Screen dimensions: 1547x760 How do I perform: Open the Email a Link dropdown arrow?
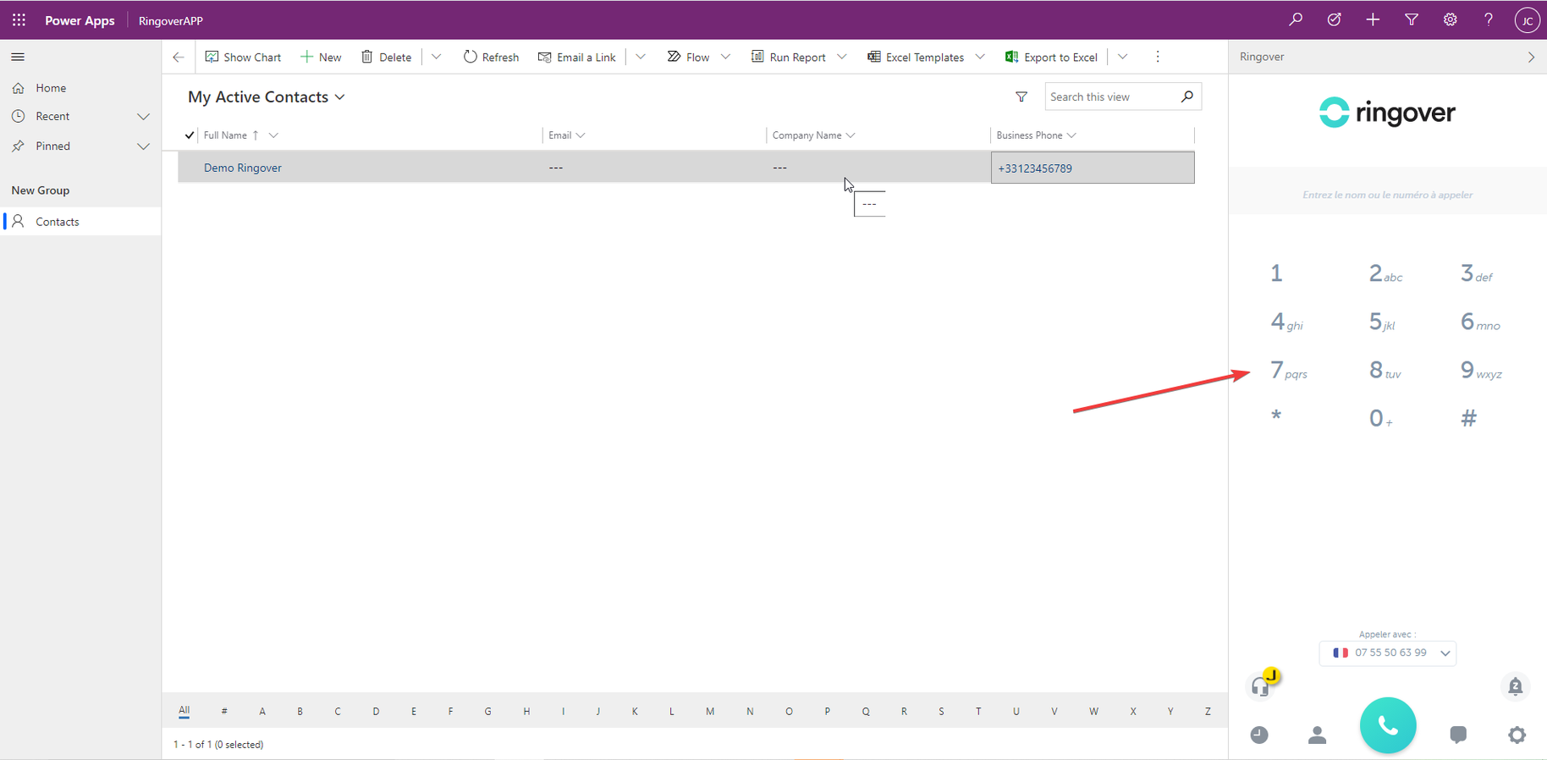[x=641, y=57]
